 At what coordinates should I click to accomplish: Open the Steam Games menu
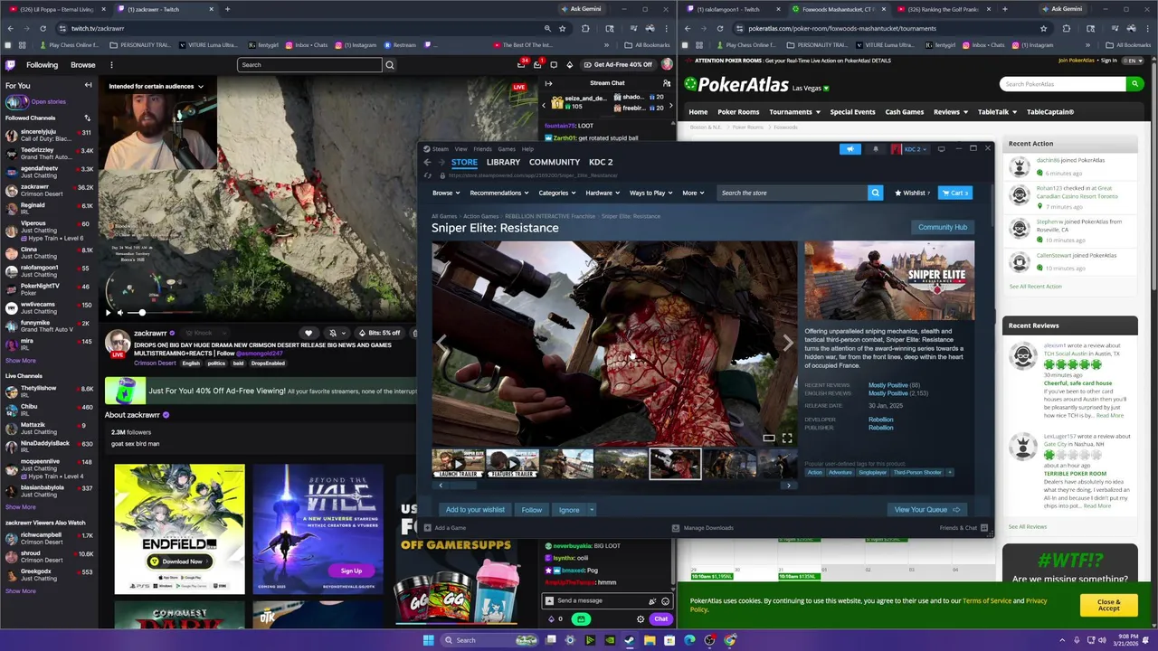(x=507, y=149)
